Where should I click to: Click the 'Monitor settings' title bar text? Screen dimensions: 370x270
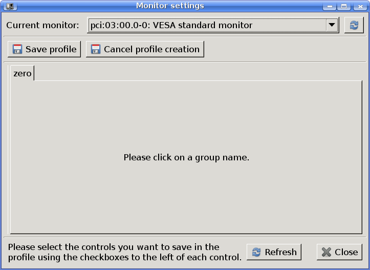170,6
